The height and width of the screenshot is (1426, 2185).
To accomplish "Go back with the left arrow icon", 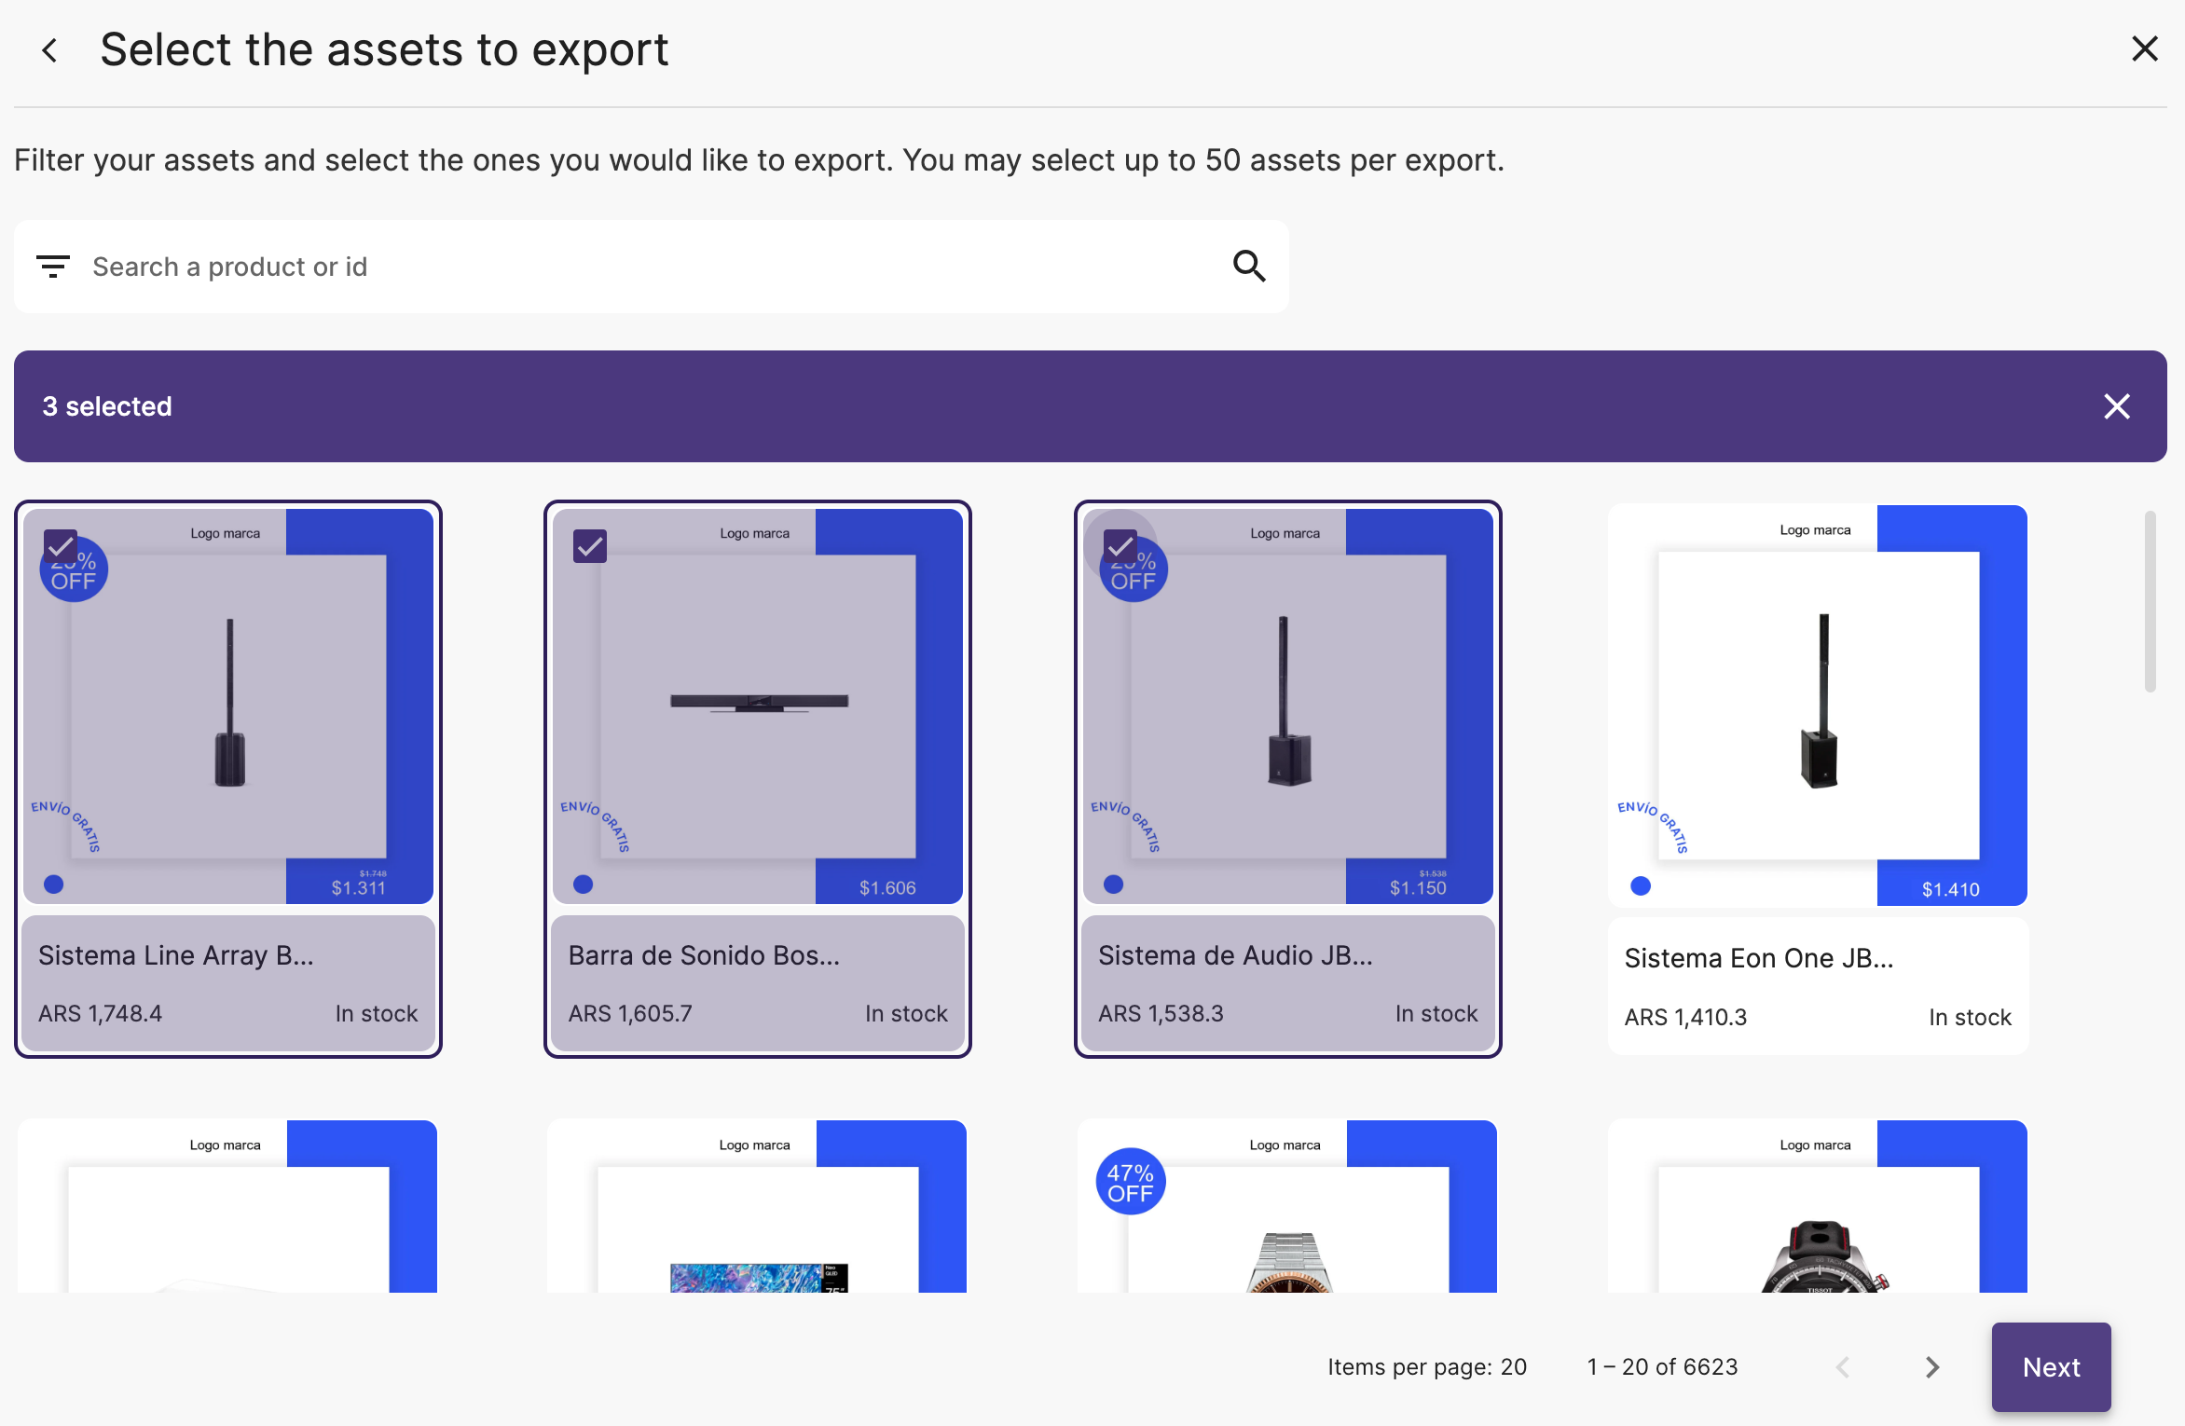I will click(x=50, y=50).
